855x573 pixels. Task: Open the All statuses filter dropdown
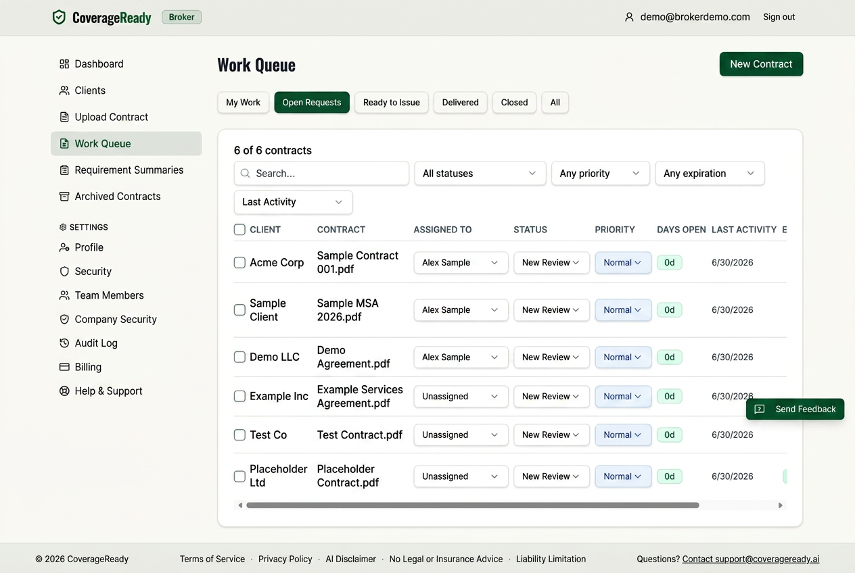click(x=480, y=174)
